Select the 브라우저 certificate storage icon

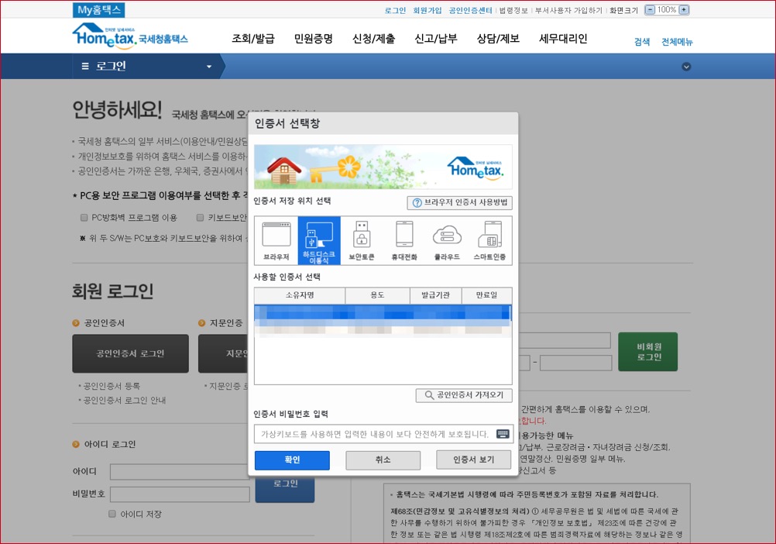(x=276, y=240)
